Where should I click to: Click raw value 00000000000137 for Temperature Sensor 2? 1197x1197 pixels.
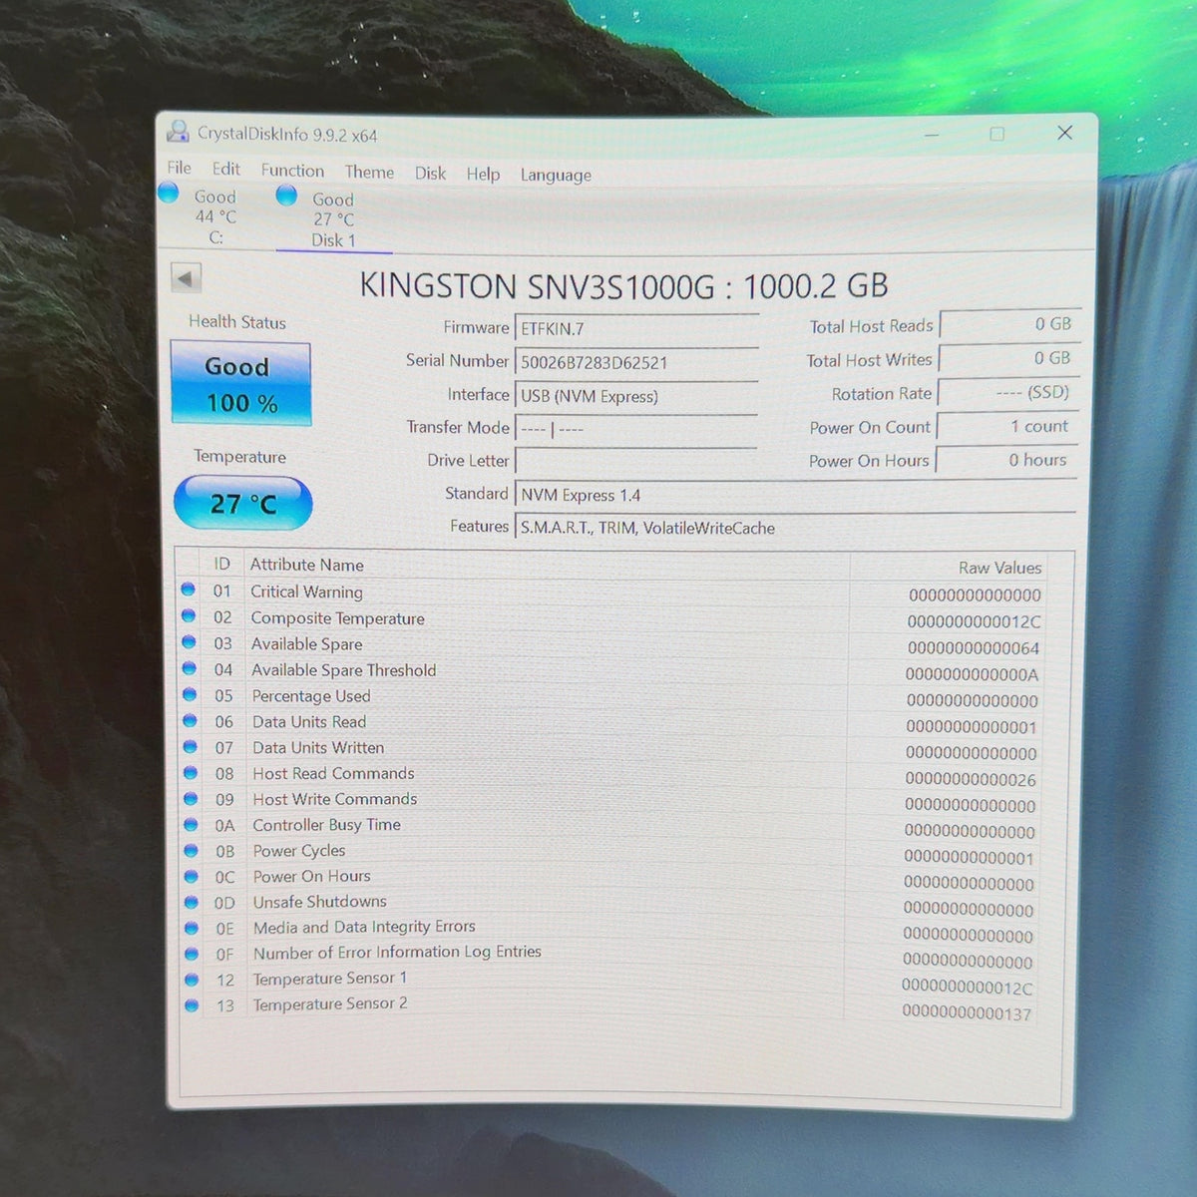pyautogui.click(x=967, y=1012)
